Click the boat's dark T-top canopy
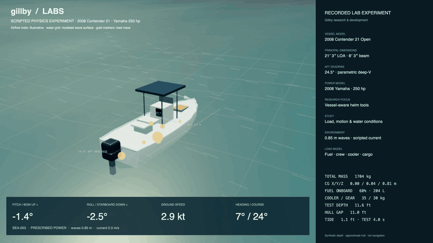433x243 pixels. (x=160, y=88)
